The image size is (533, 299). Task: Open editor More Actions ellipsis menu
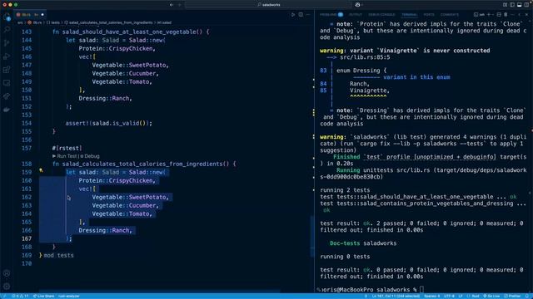308,15
